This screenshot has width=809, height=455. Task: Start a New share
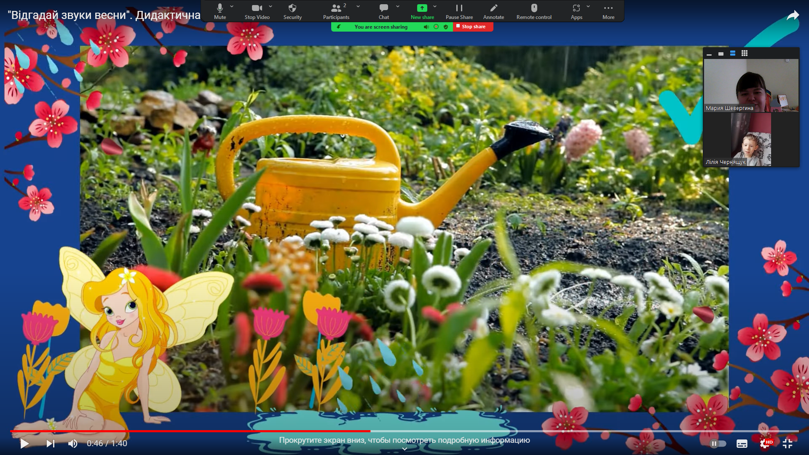[x=422, y=11]
